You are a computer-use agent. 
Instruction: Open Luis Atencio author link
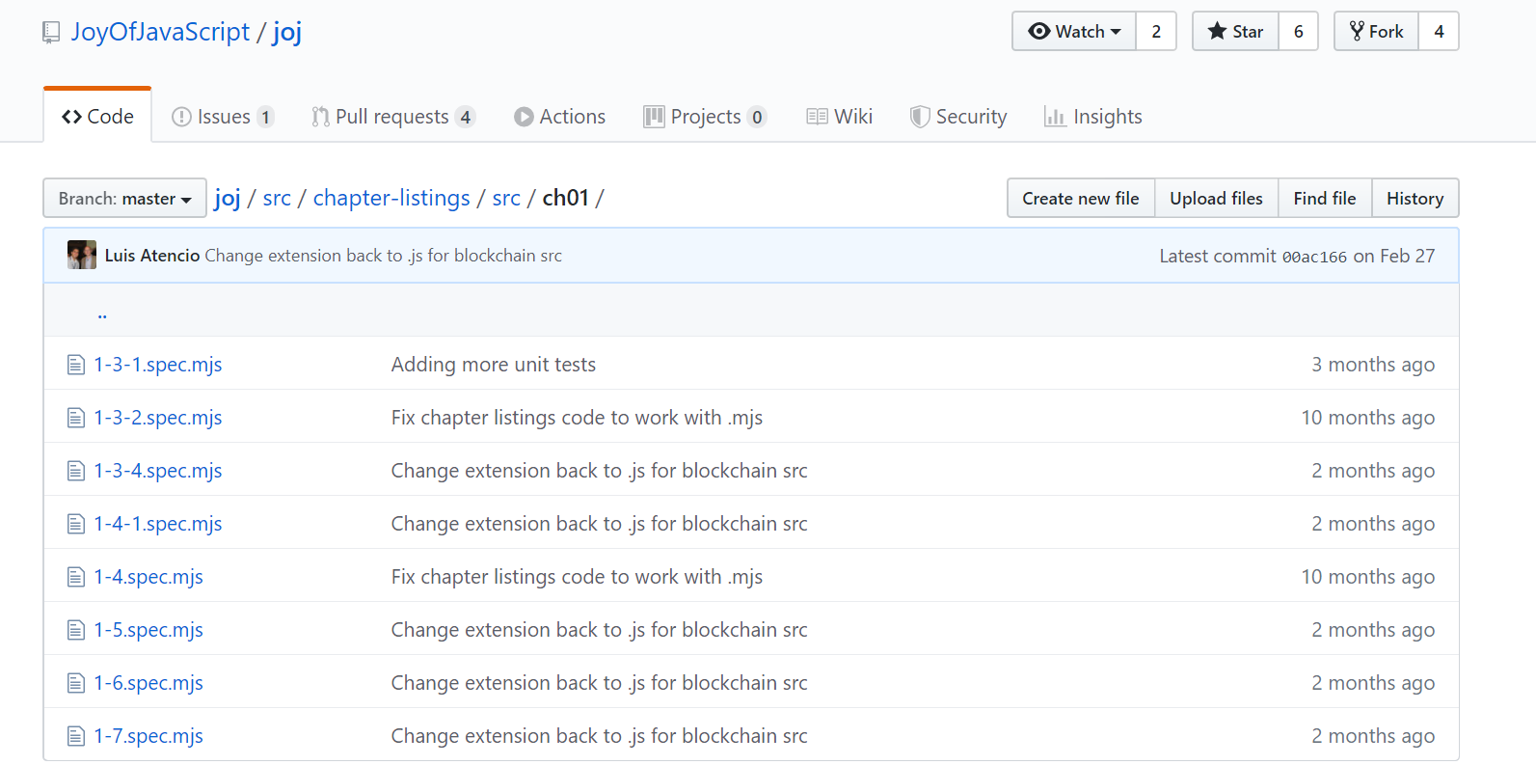(x=152, y=255)
